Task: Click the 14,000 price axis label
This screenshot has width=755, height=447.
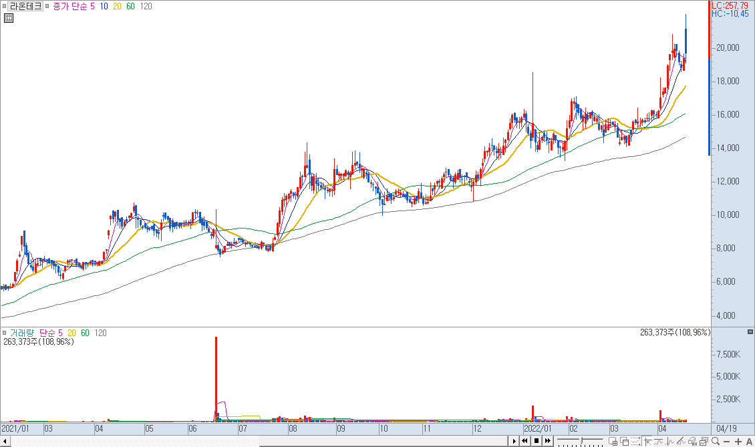Action: pos(728,148)
